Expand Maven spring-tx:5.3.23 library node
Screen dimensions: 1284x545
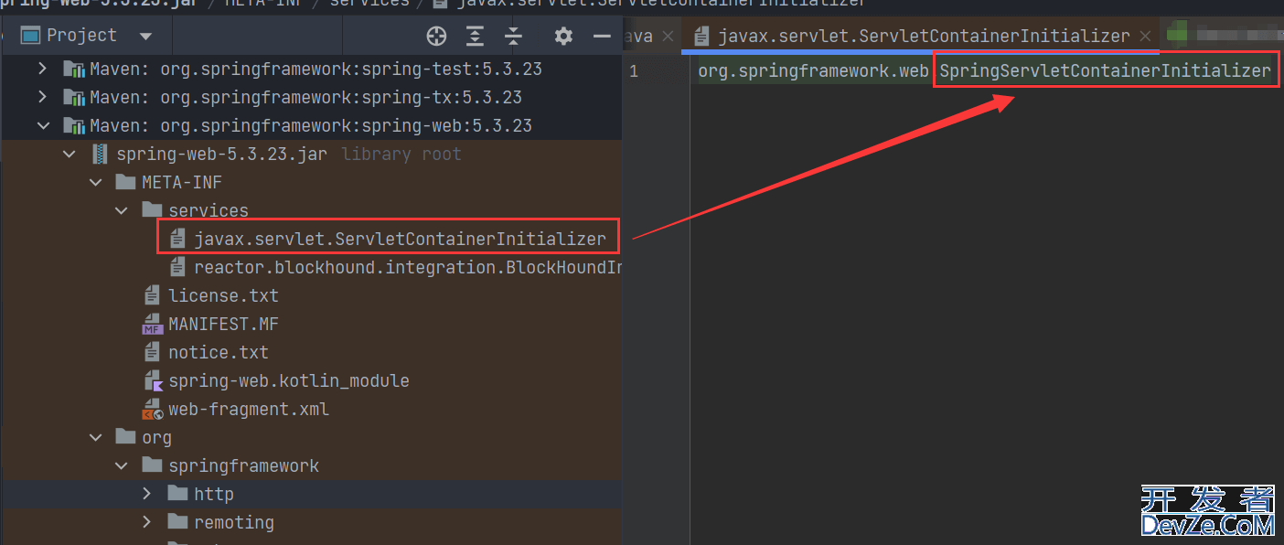pos(42,97)
